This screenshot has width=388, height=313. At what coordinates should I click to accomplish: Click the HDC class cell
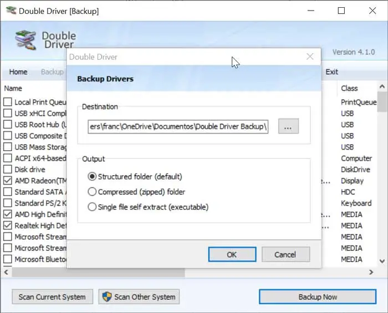348,192
